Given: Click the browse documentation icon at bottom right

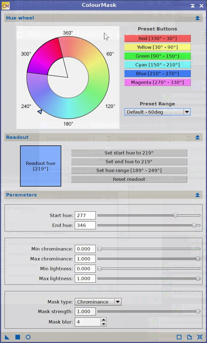Looking at the screenshot, I should click(179, 337).
